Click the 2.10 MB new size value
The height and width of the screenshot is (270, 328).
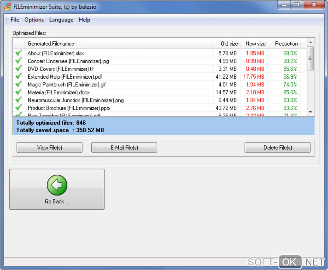(x=255, y=92)
